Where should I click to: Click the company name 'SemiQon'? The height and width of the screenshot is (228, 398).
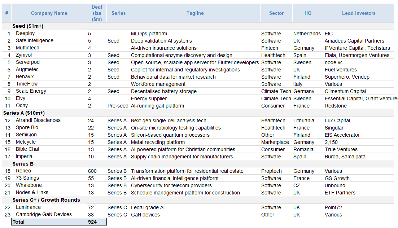pyautogui.click(x=26, y=135)
